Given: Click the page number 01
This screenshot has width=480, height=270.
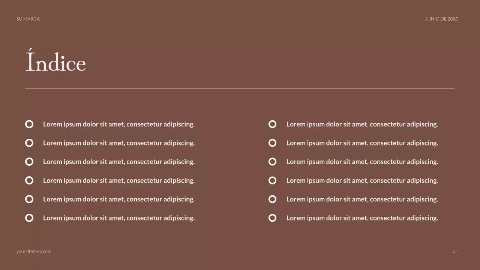Looking at the screenshot, I should point(455,251).
